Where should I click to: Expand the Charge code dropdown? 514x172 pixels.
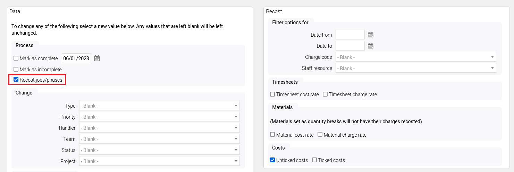[x=415, y=57]
